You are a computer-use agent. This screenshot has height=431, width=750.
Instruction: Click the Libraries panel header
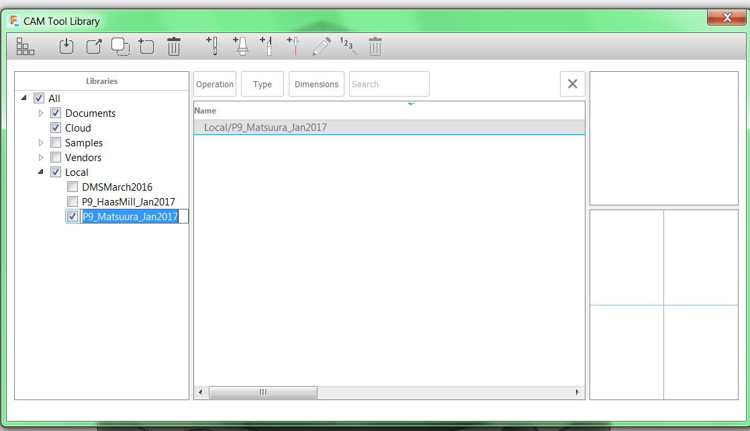point(102,81)
